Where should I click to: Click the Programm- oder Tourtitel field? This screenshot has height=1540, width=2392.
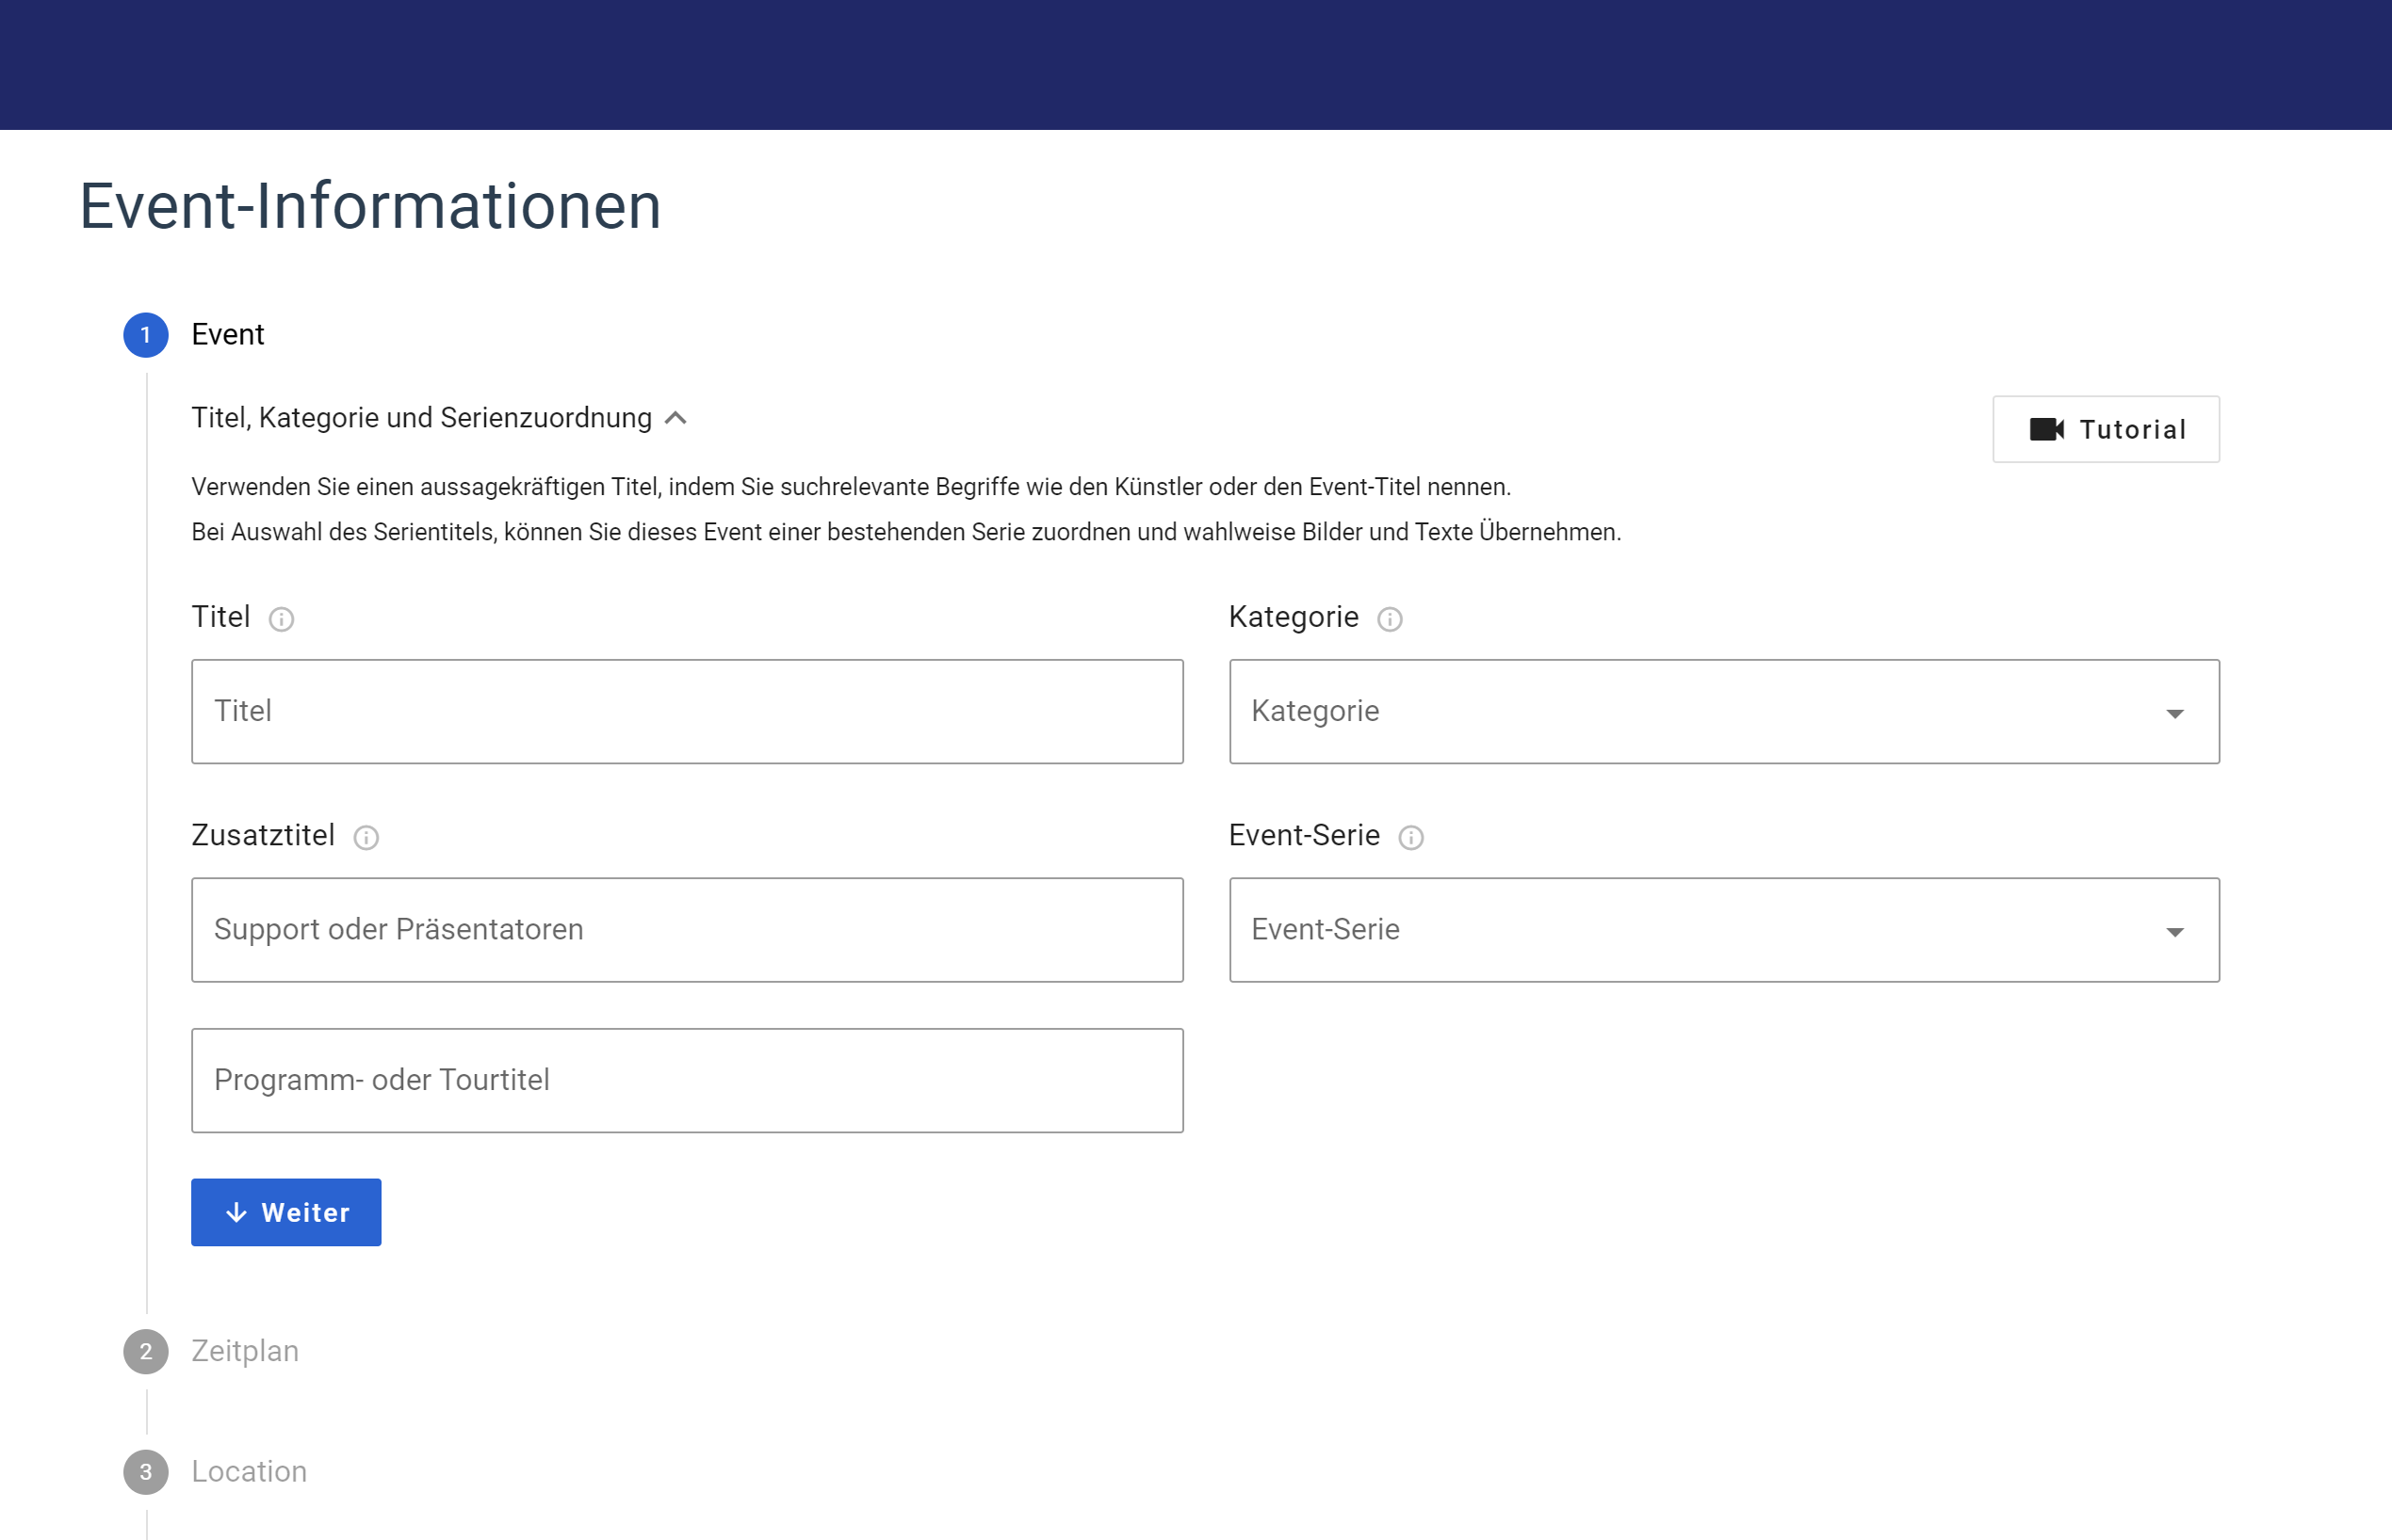[x=687, y=1080]
